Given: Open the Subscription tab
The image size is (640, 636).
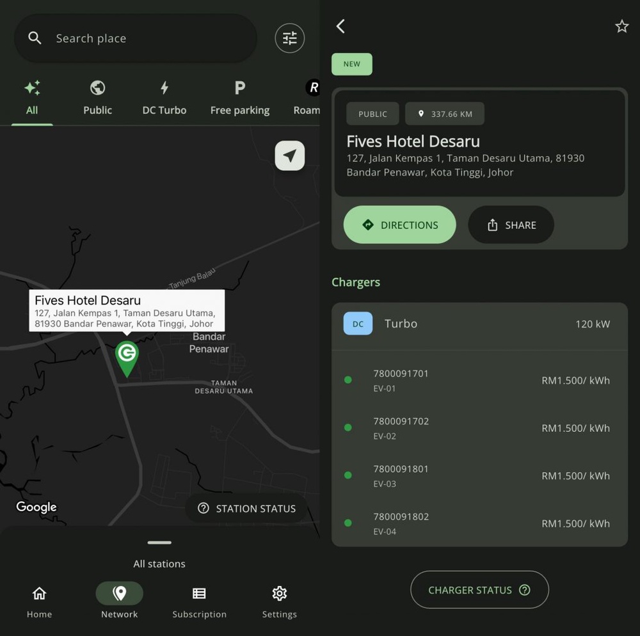Looking at the screenshot, I should 199,602.
